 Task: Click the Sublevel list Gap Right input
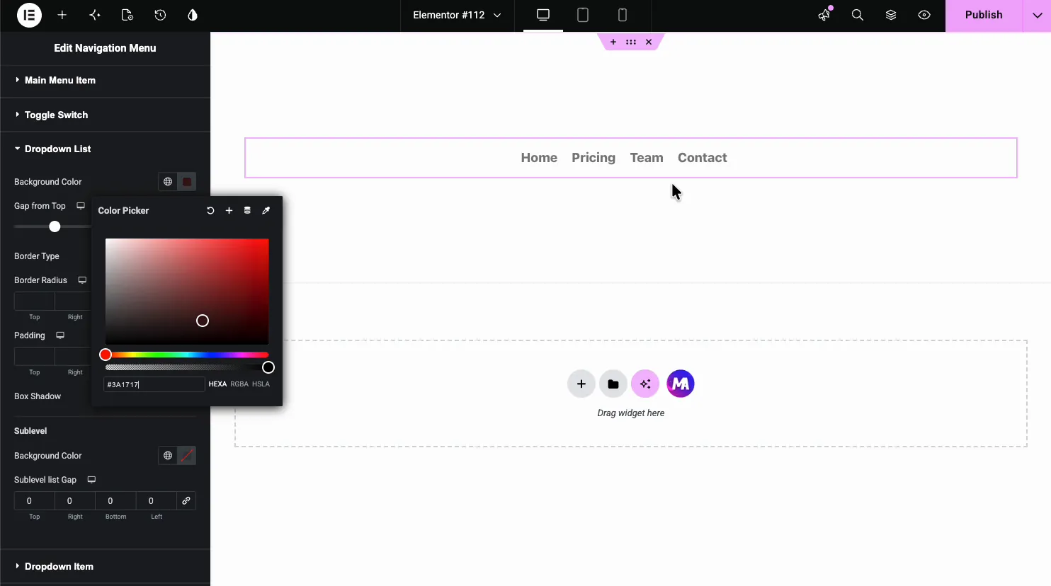[x=75, y=501]
